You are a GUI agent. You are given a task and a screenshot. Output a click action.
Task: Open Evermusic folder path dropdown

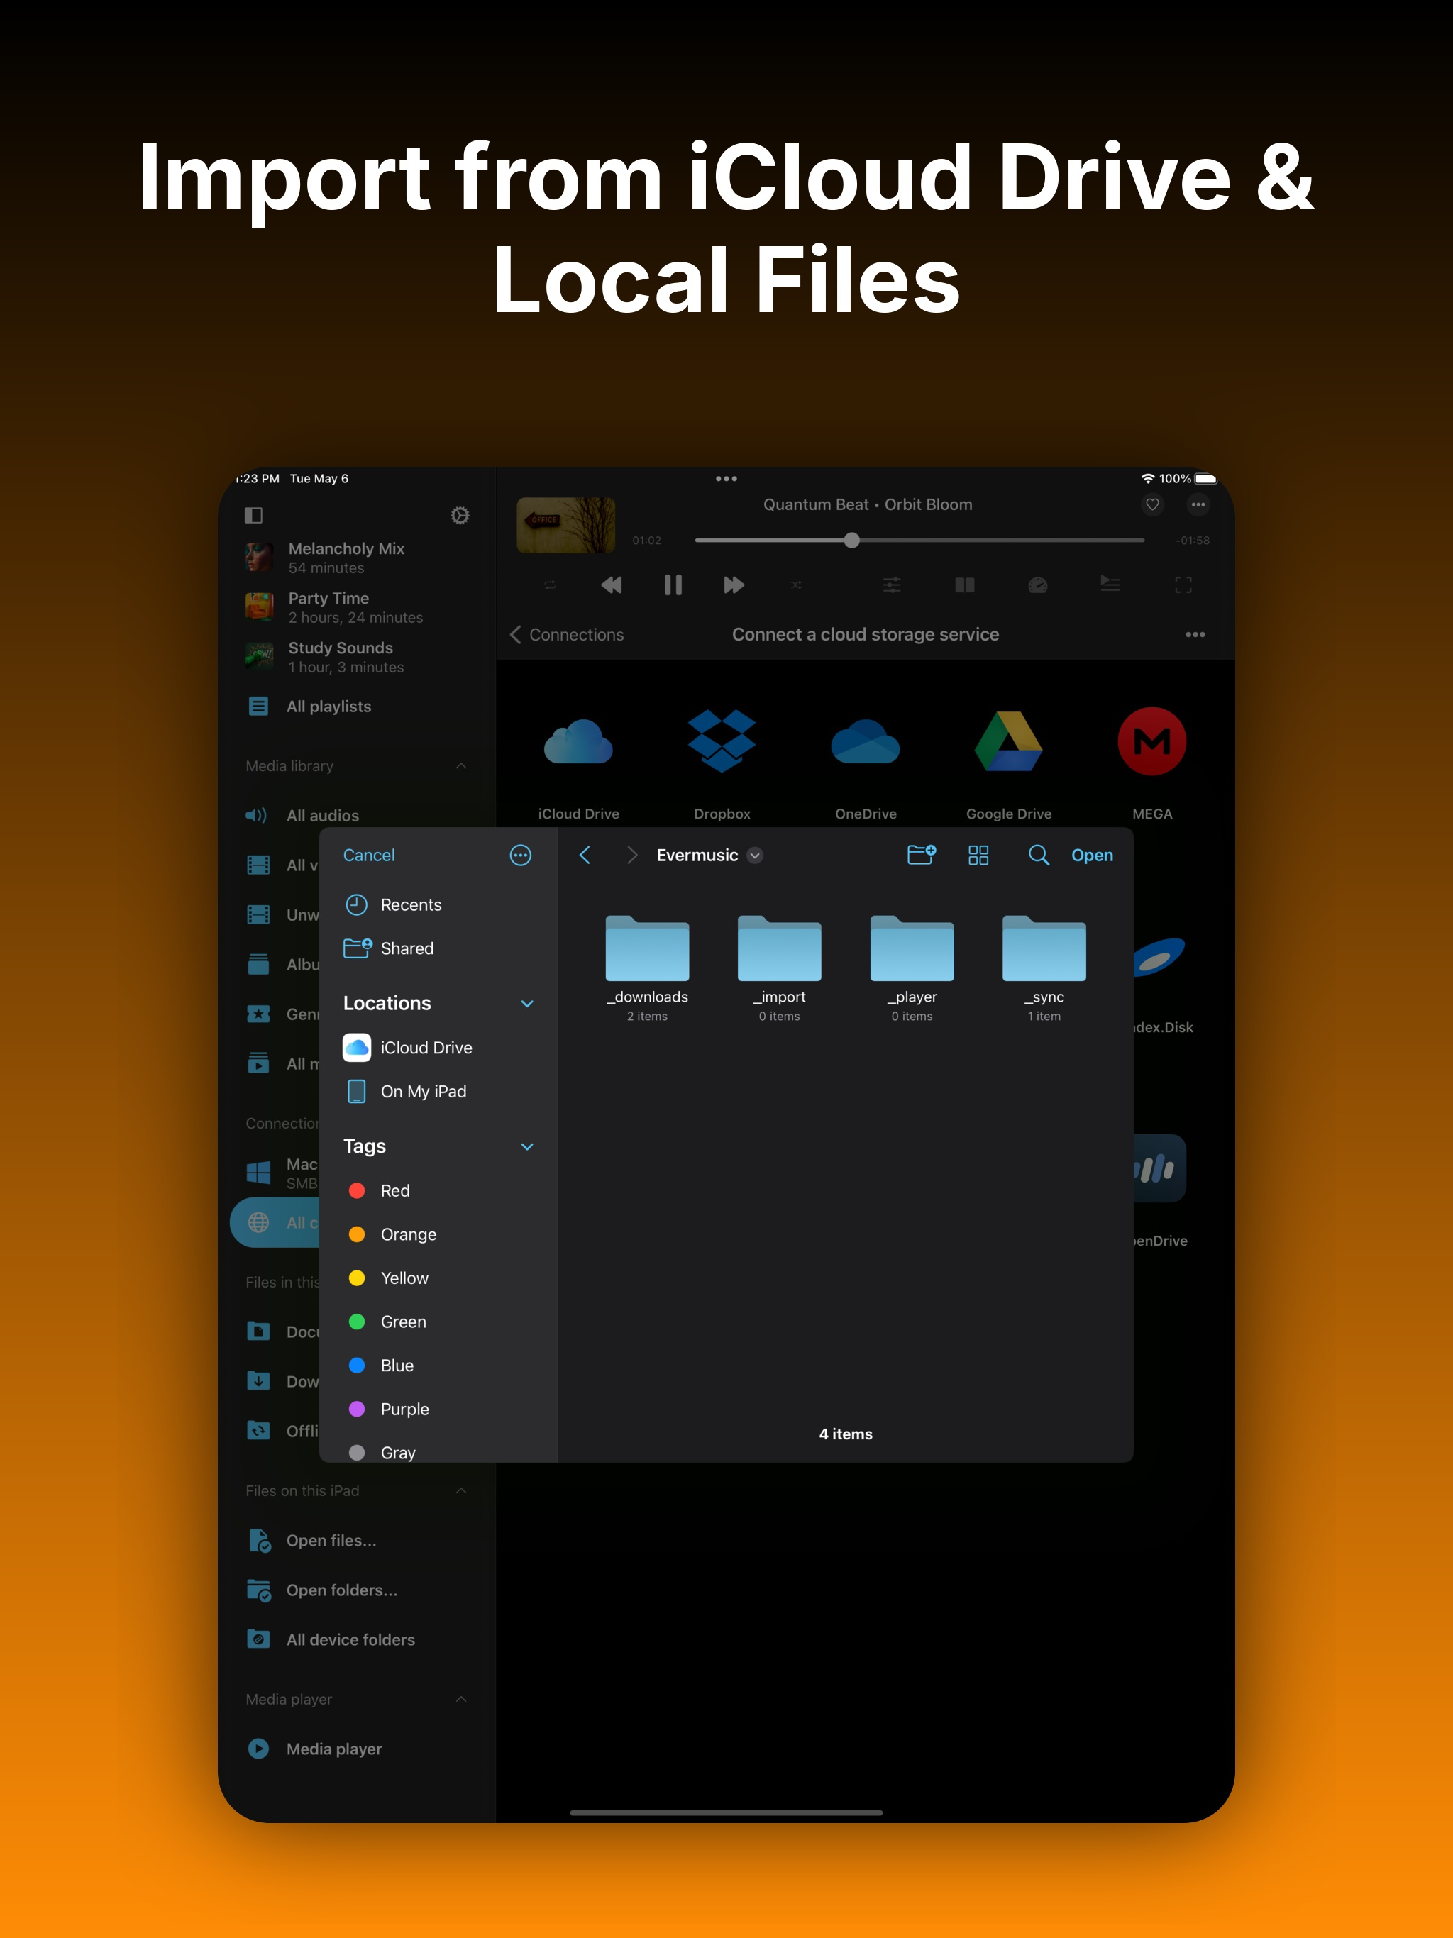(x=756, y=856)
